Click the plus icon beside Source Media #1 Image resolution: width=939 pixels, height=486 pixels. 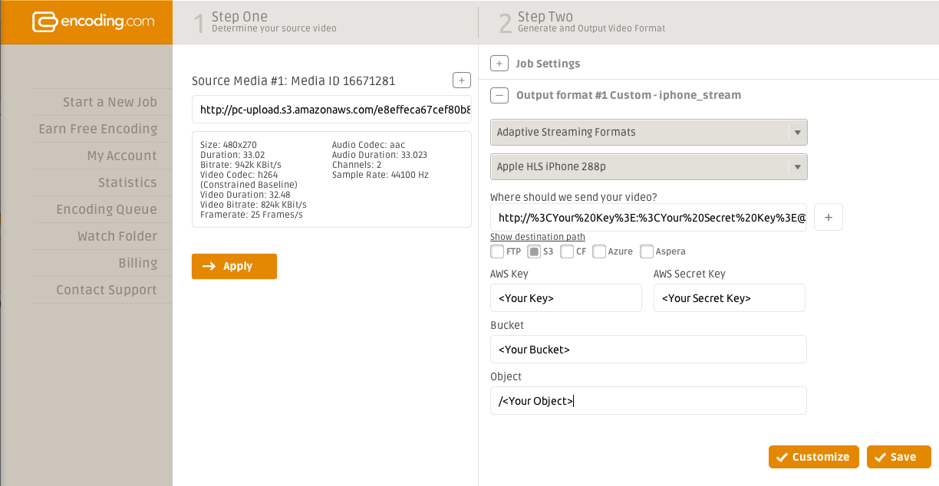[x=461, y=80]
